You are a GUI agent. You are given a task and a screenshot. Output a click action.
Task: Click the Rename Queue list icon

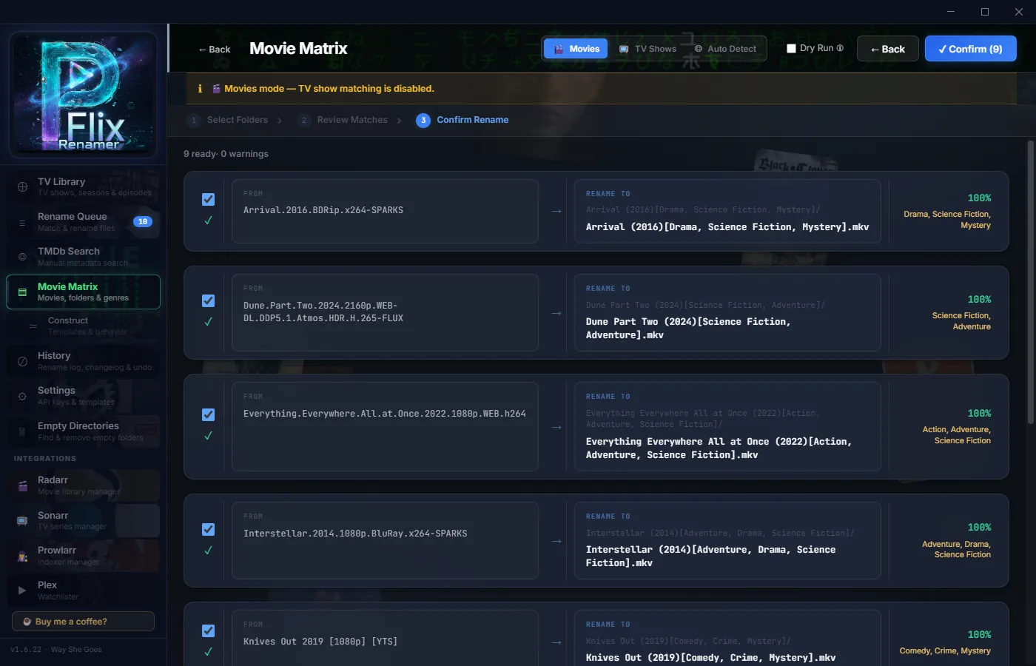[x=22, y=222]
